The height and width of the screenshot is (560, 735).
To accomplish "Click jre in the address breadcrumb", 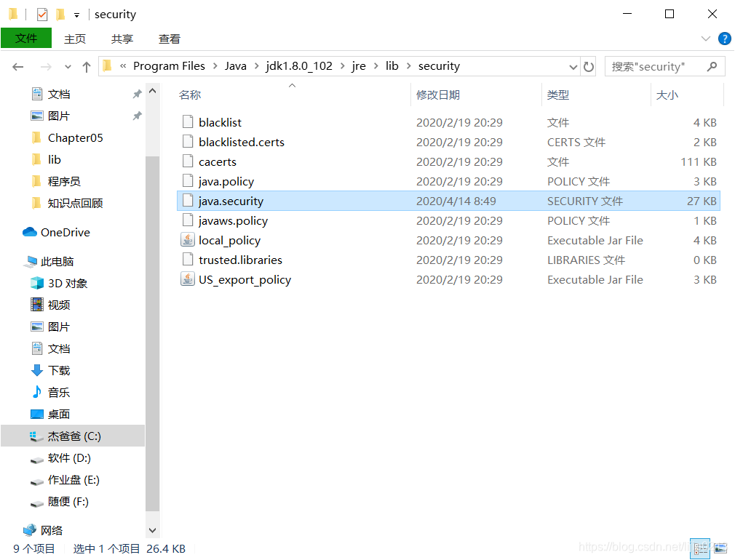I will [x=359, y=66].
